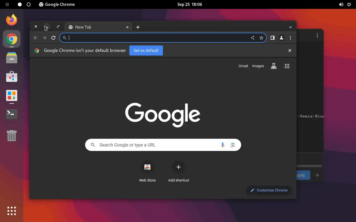Expand the tab search dropdown arrow

[290, 27]
